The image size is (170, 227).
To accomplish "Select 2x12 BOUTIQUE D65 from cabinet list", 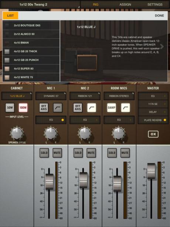I will tap(31, 26).
